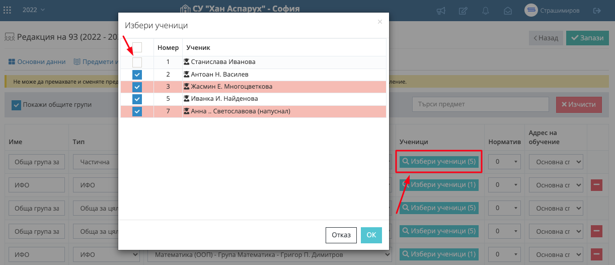Screen dimensions: 615x265
Task: Toggle 'Покажи общите групи' checkbox
Action: click(17, 105)
